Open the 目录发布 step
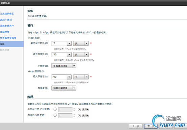This screenshot has height=130, width=187. 4,32
